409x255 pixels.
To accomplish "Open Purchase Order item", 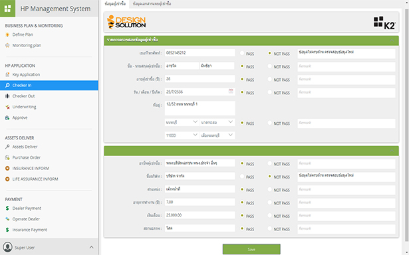I will [x=27, y=157].
